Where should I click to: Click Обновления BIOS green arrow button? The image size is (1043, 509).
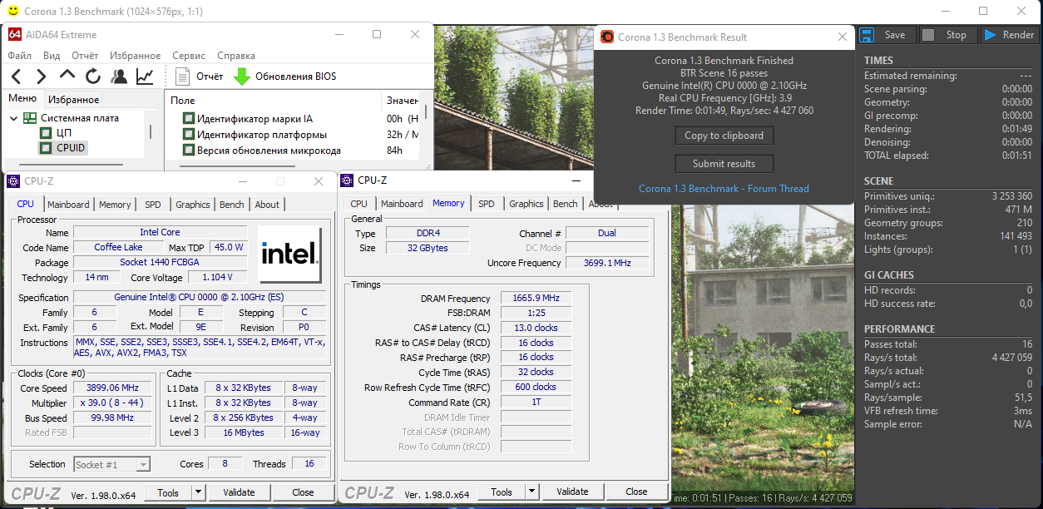point(285,77)
